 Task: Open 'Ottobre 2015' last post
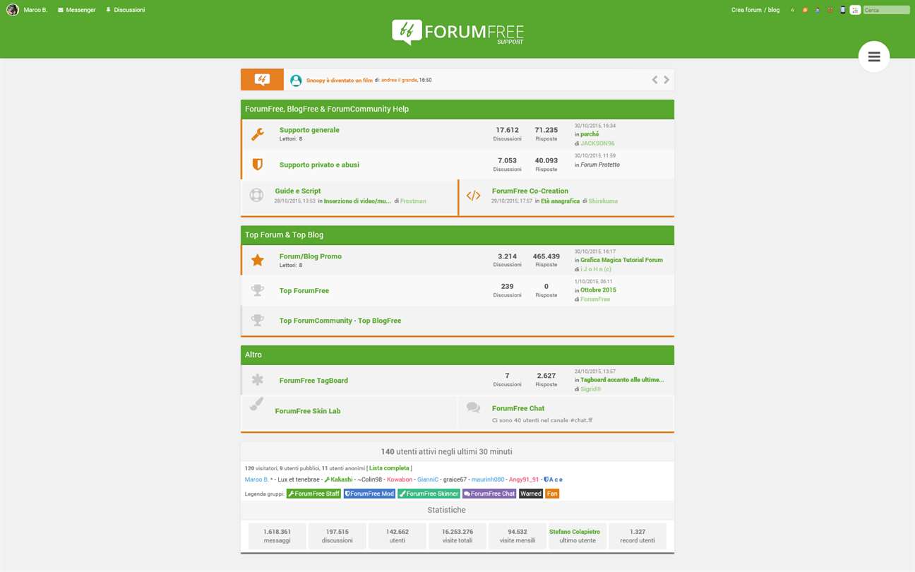coord(598,290)
